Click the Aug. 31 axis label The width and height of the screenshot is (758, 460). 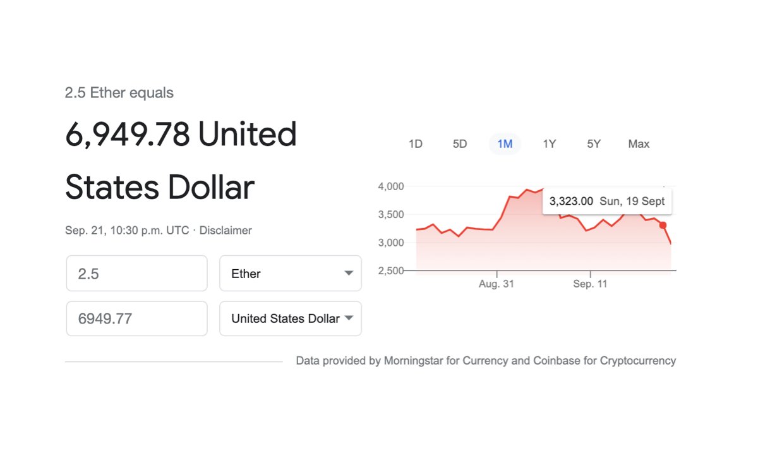tap(496, 284)
